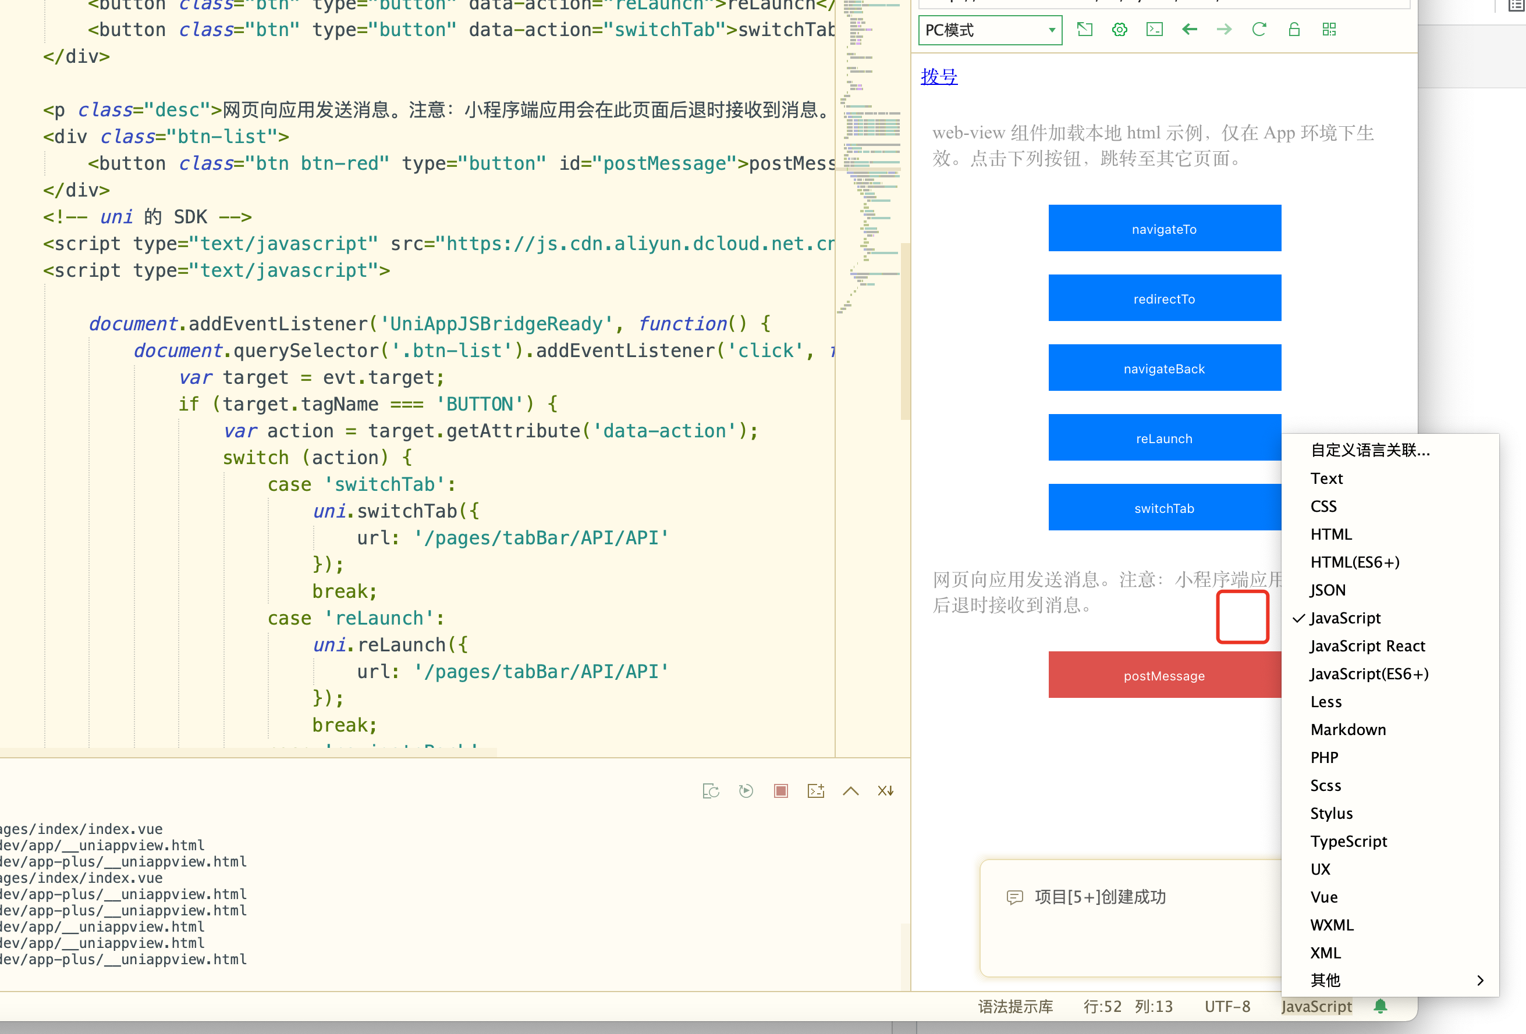Open the QR code icon
This screenshot has width=1526, height=1034.
1329,30
